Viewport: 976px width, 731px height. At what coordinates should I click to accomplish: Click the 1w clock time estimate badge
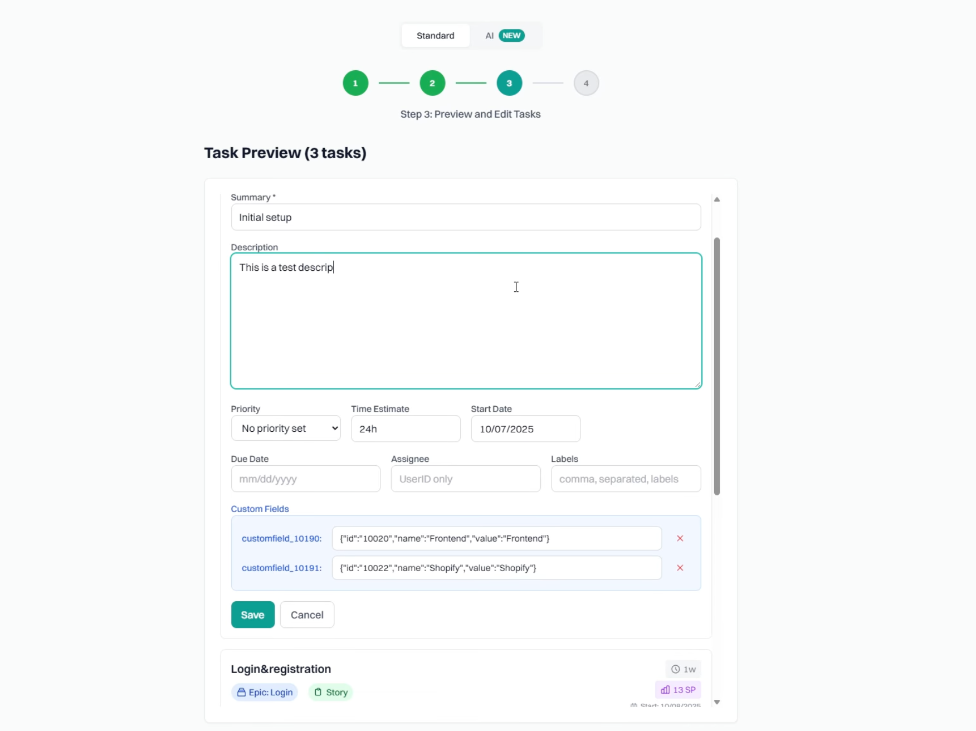(x=683, y=669)
